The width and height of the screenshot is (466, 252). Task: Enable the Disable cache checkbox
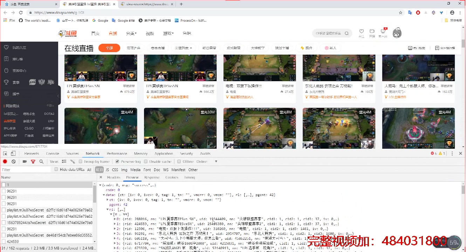(x=146, y=162)
